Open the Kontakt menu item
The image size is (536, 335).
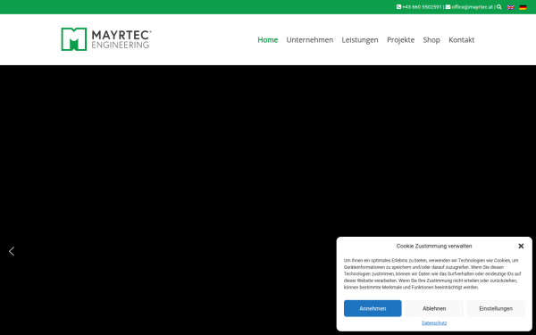462,40
